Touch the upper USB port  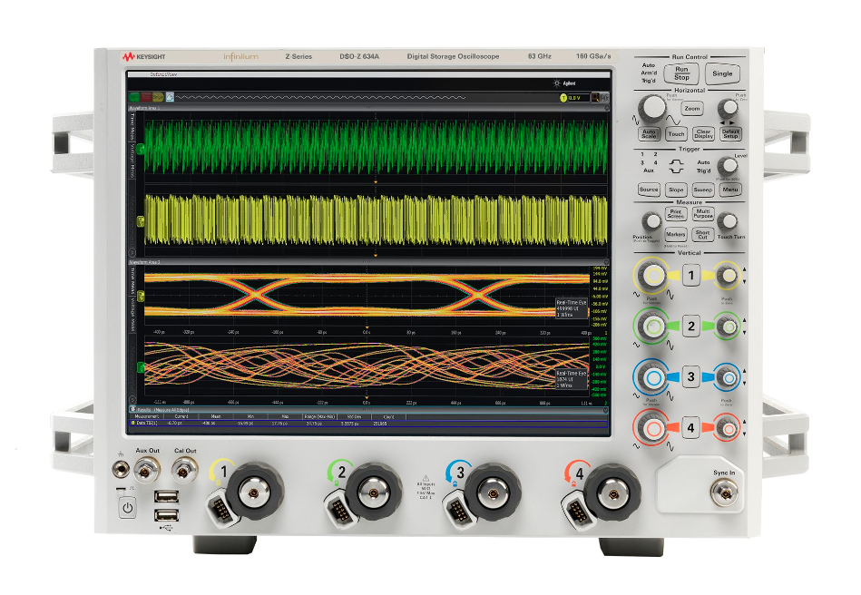[x=166, y=497]
